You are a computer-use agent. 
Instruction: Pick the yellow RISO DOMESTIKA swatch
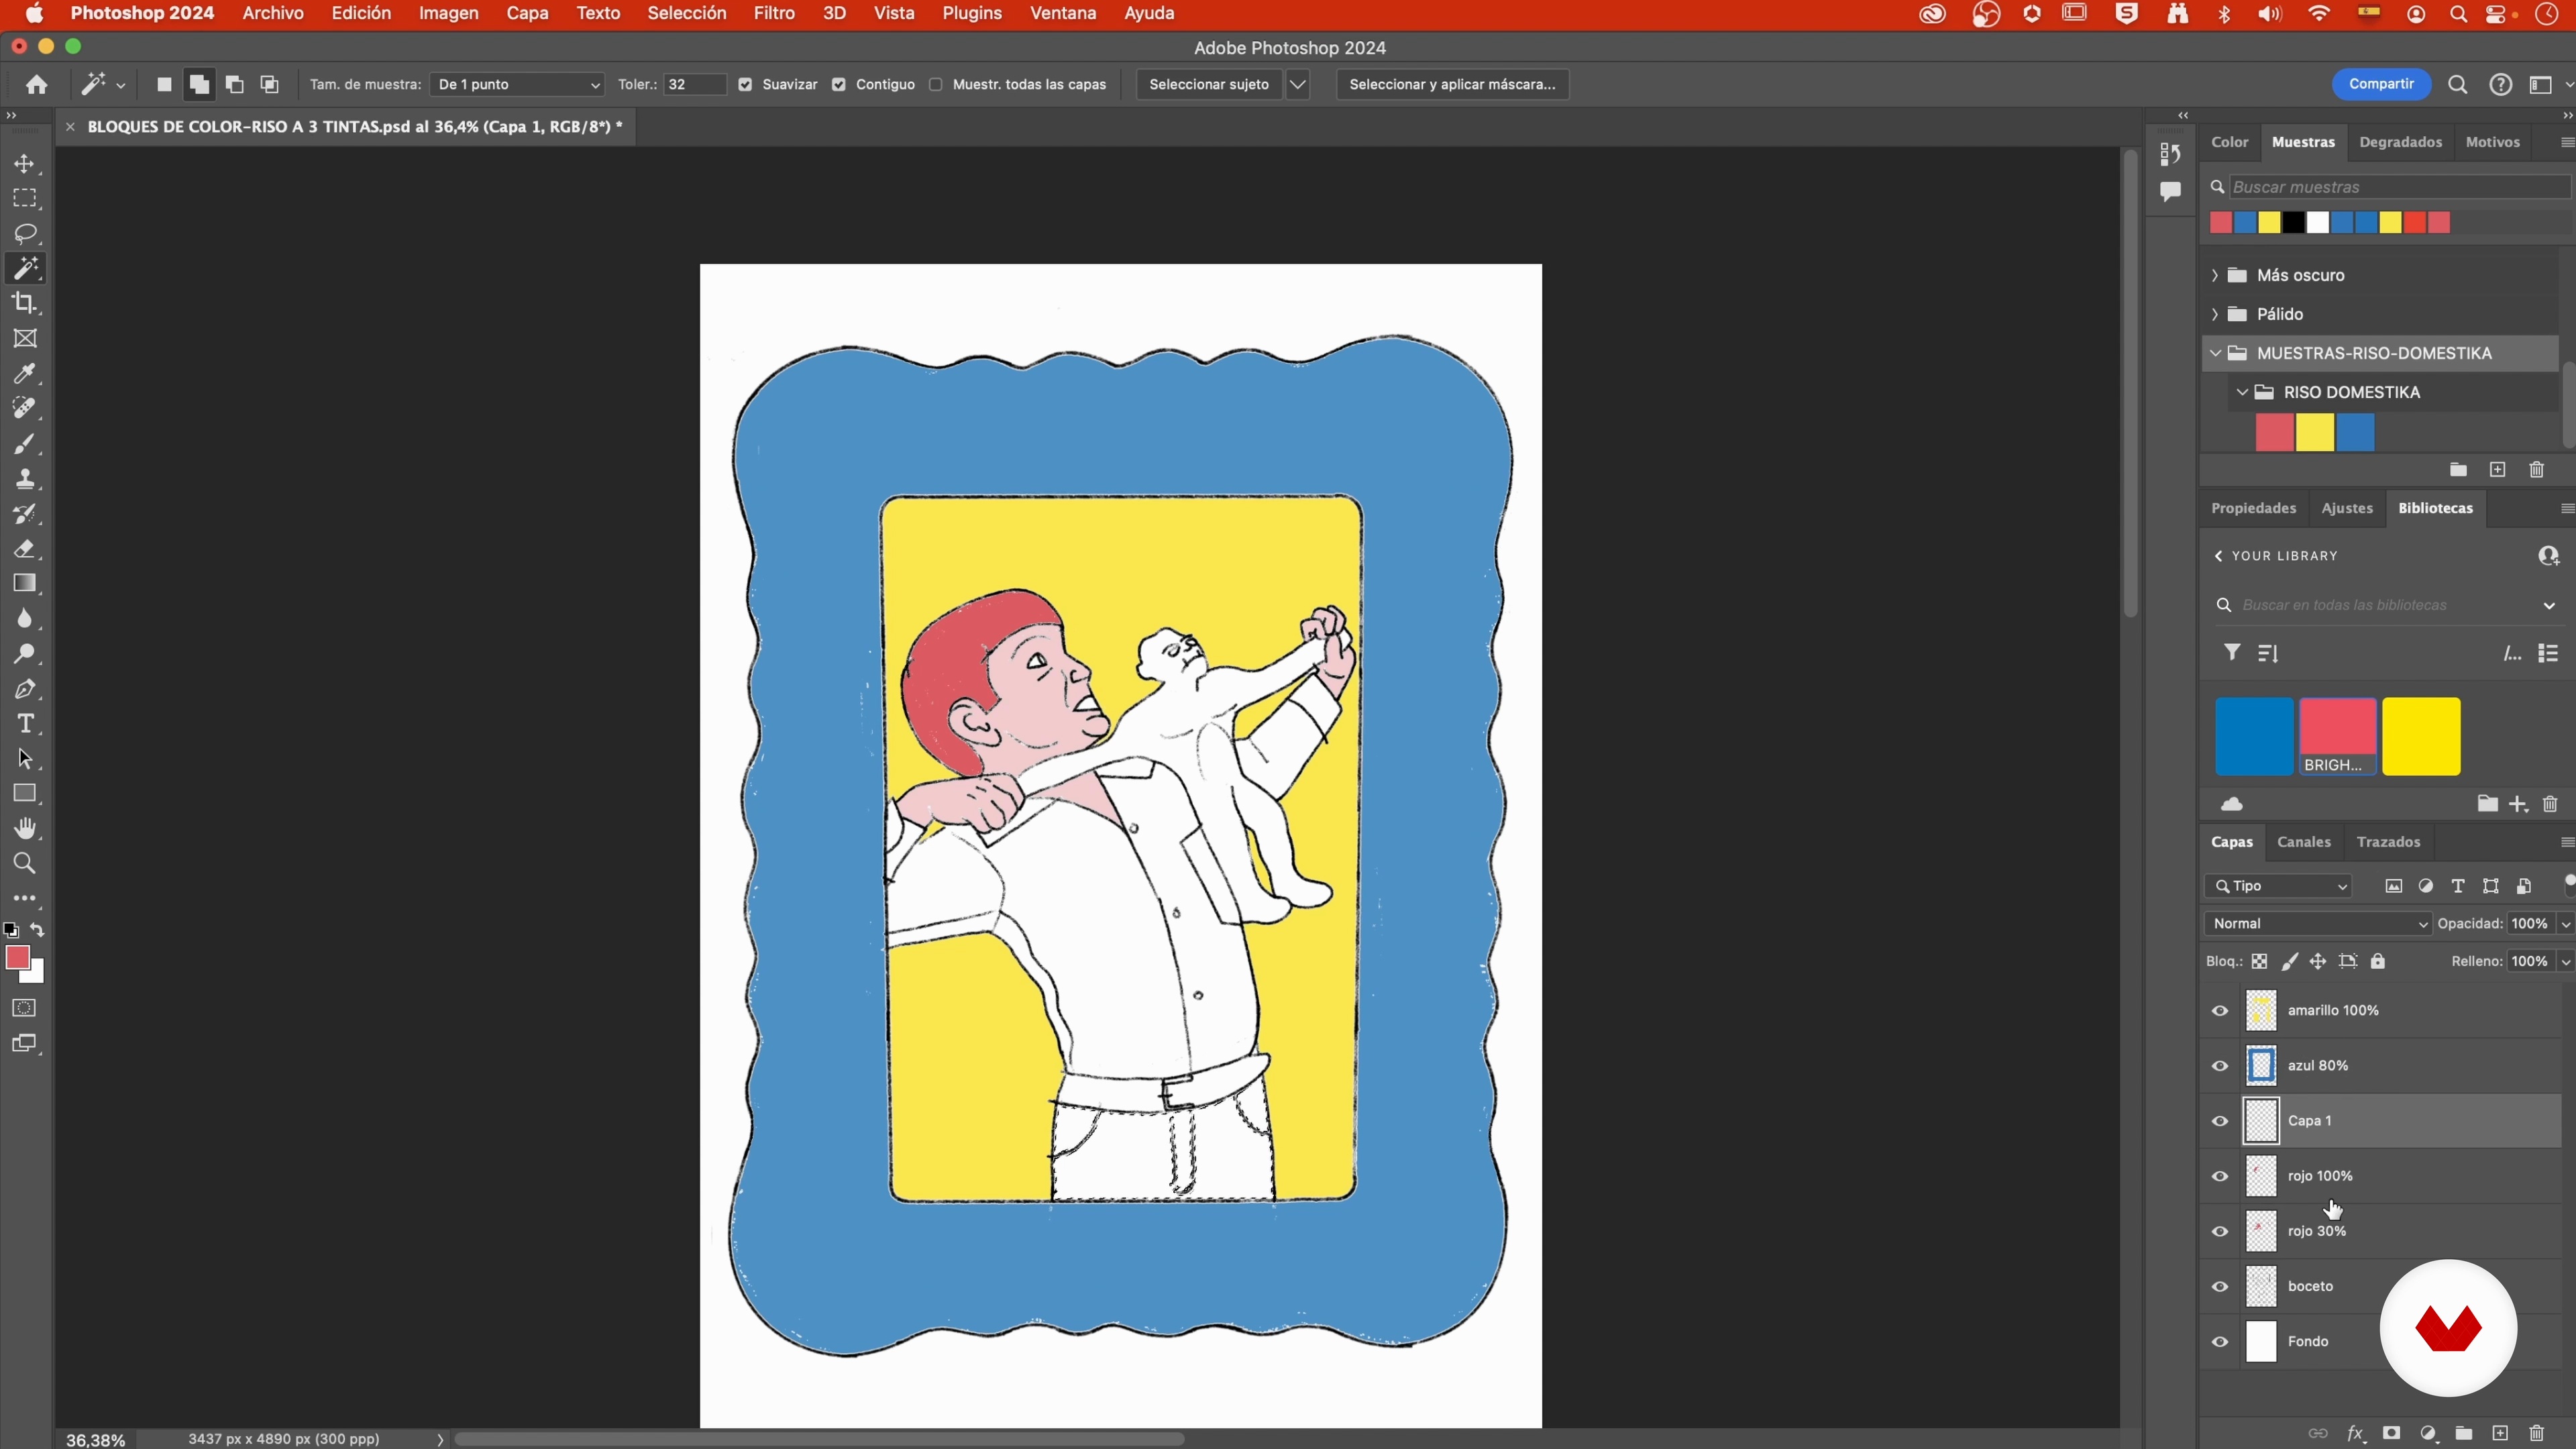point(2314,433)
